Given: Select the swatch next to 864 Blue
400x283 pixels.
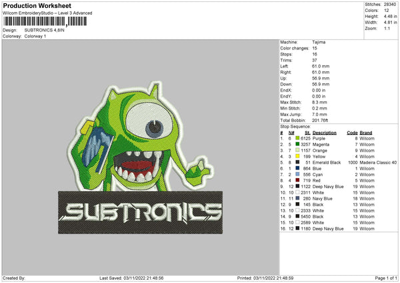Looking at the screenshot, I should point(297,168).
